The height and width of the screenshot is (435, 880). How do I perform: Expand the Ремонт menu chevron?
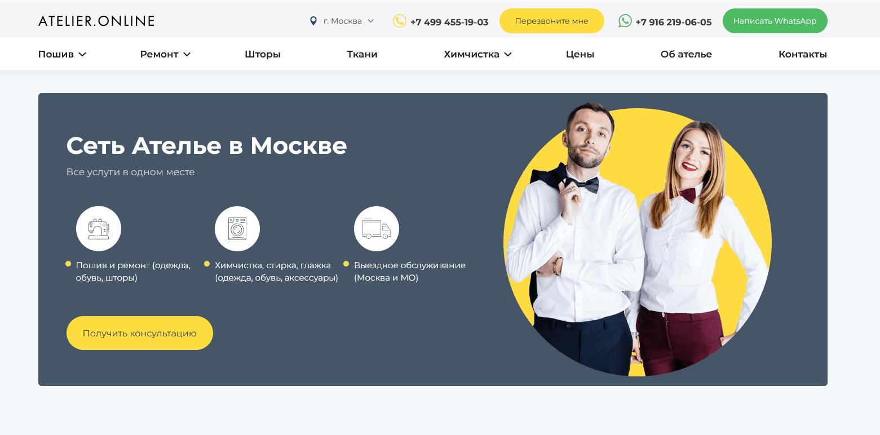tap(187, 54)
